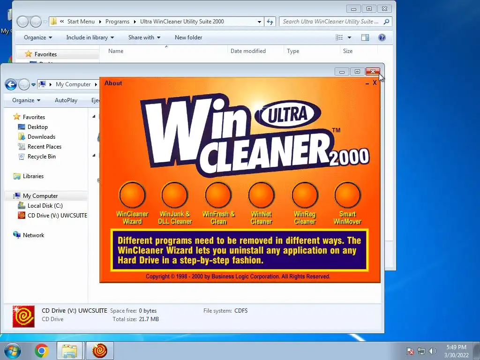
Task: Click Programs breadcrumb in address bar
Action: [117, 22]
